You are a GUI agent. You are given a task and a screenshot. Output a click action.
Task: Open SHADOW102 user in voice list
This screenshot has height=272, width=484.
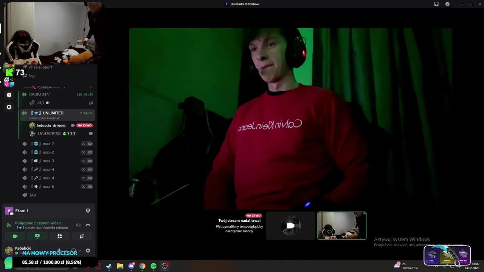click(x=49, y=133)
